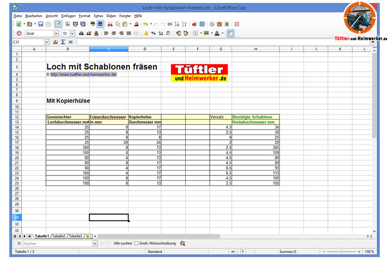Apply Percent number format icon
Viewport: 391px width, 261px height.
point(153,33)
